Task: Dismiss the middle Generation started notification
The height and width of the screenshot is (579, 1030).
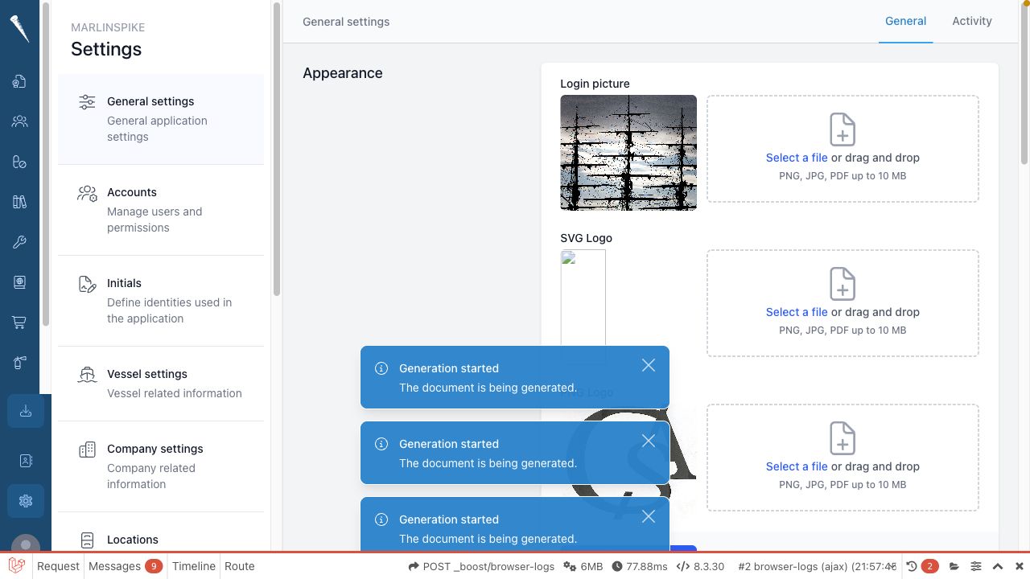Action: click(649, 441)
